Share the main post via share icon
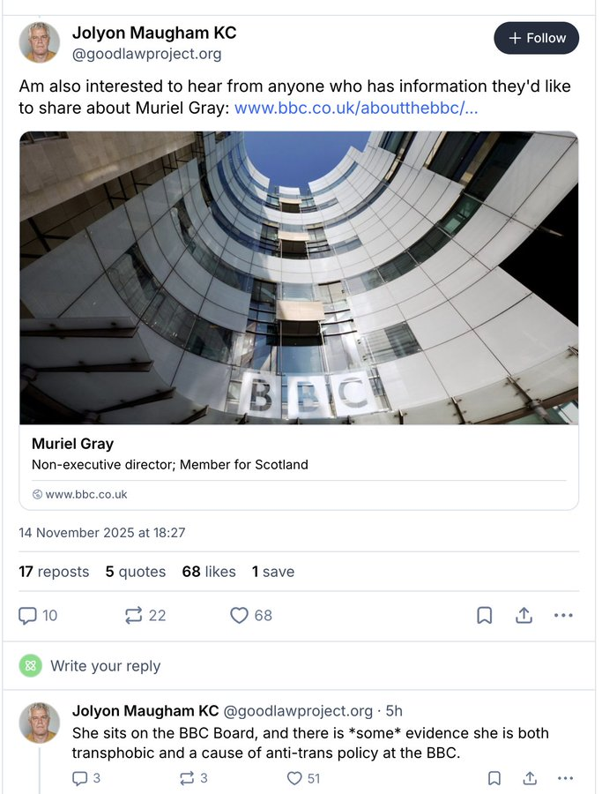The height and width of the screenshot is (794, 602). click(524, 616)
